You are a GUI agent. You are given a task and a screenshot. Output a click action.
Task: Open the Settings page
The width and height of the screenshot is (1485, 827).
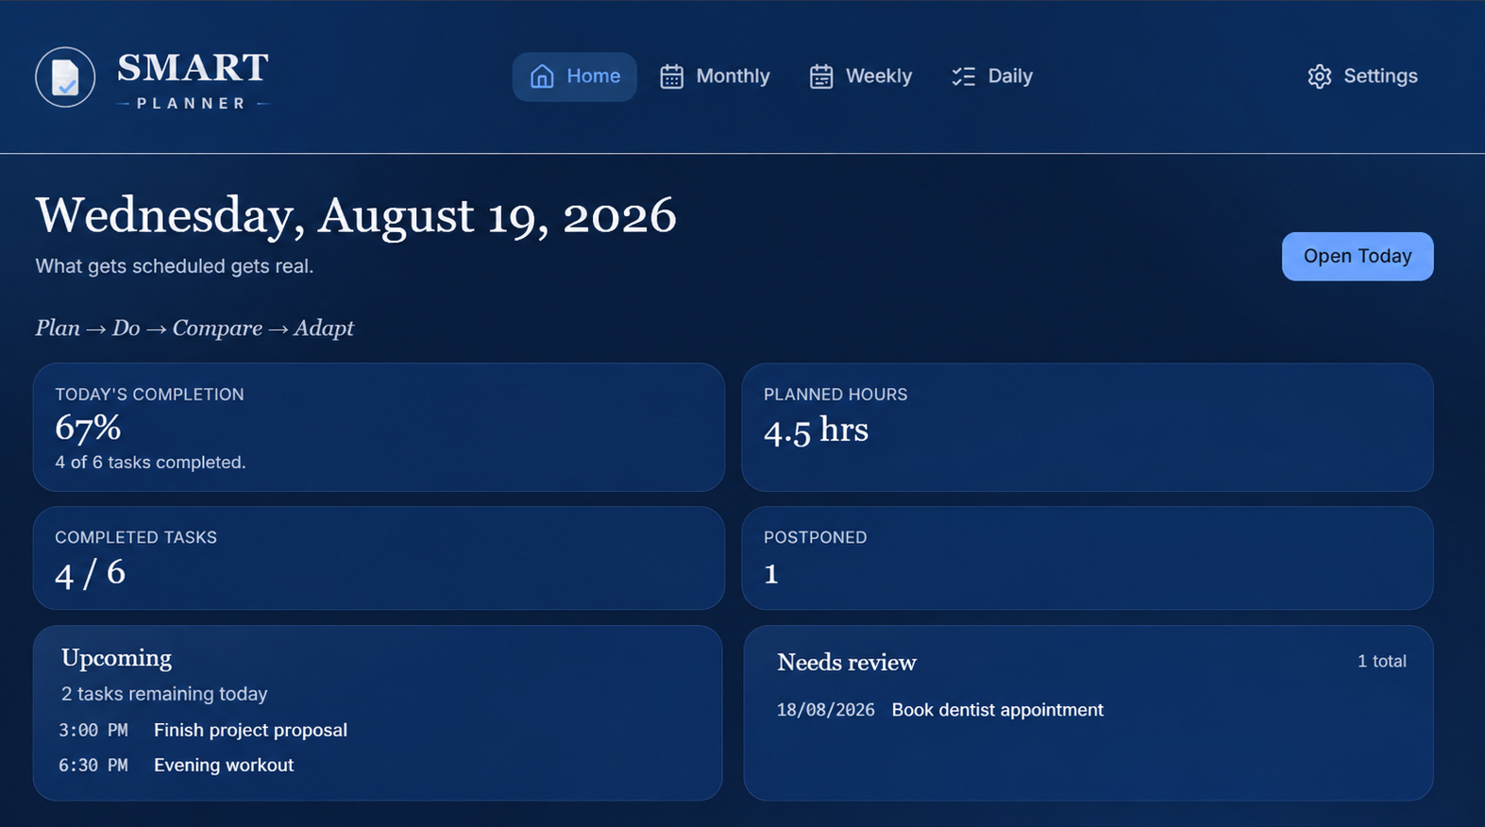1362,76
